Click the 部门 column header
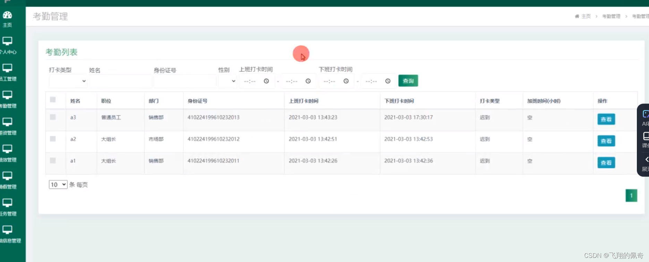Viewport: 649px width, 262px height. (154, 101)
